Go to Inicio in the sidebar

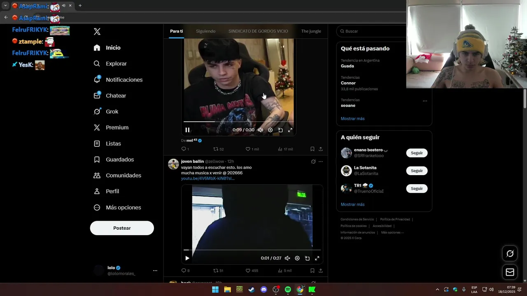click(x=107, y=48)
